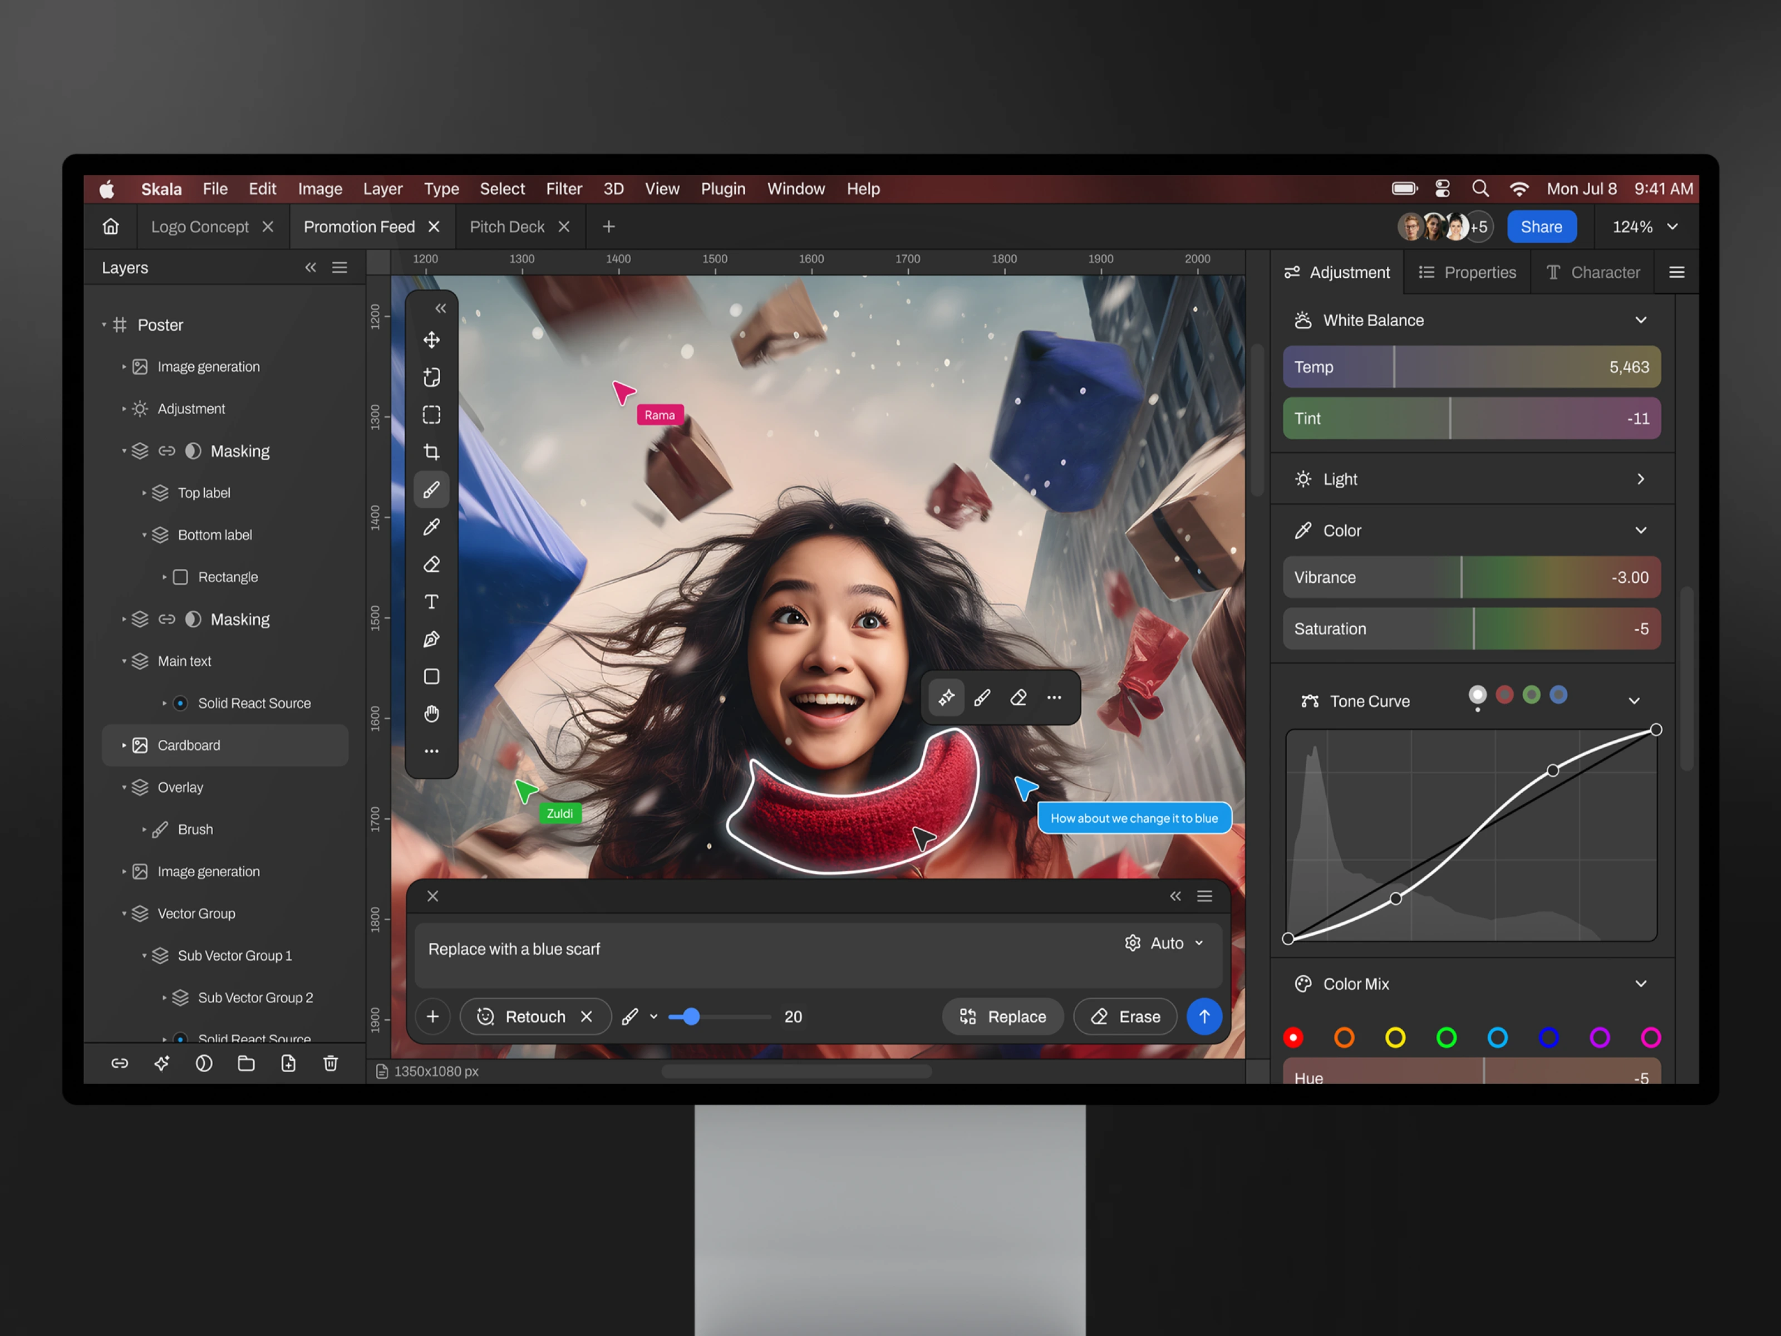This screenshot has width=1781, height=1336.
Task: Select the Move tool in canvas toolbar
Action: point(431,340)
